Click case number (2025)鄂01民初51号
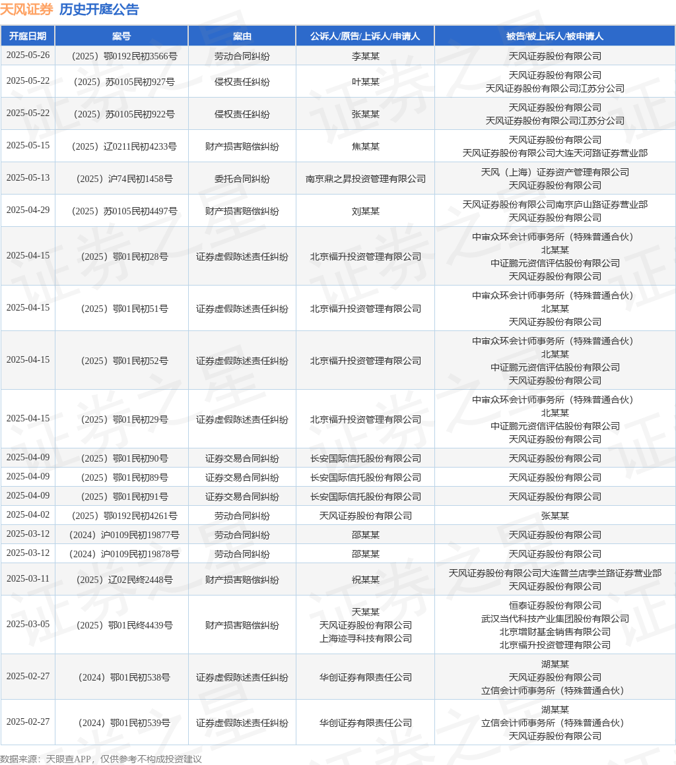 pos(124,309)
